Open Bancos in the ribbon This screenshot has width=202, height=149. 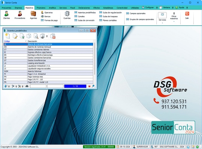pyautogui.click(x=46, y=16)
